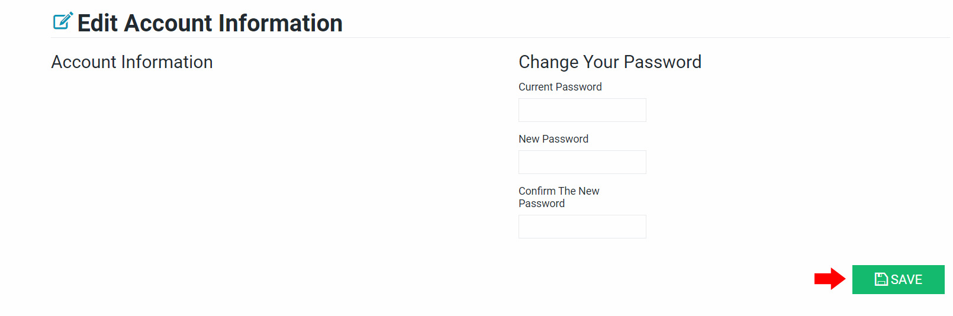The image size is (953, 316).
Task: Focus the Current Password field
Action: [x=582, y=110]
